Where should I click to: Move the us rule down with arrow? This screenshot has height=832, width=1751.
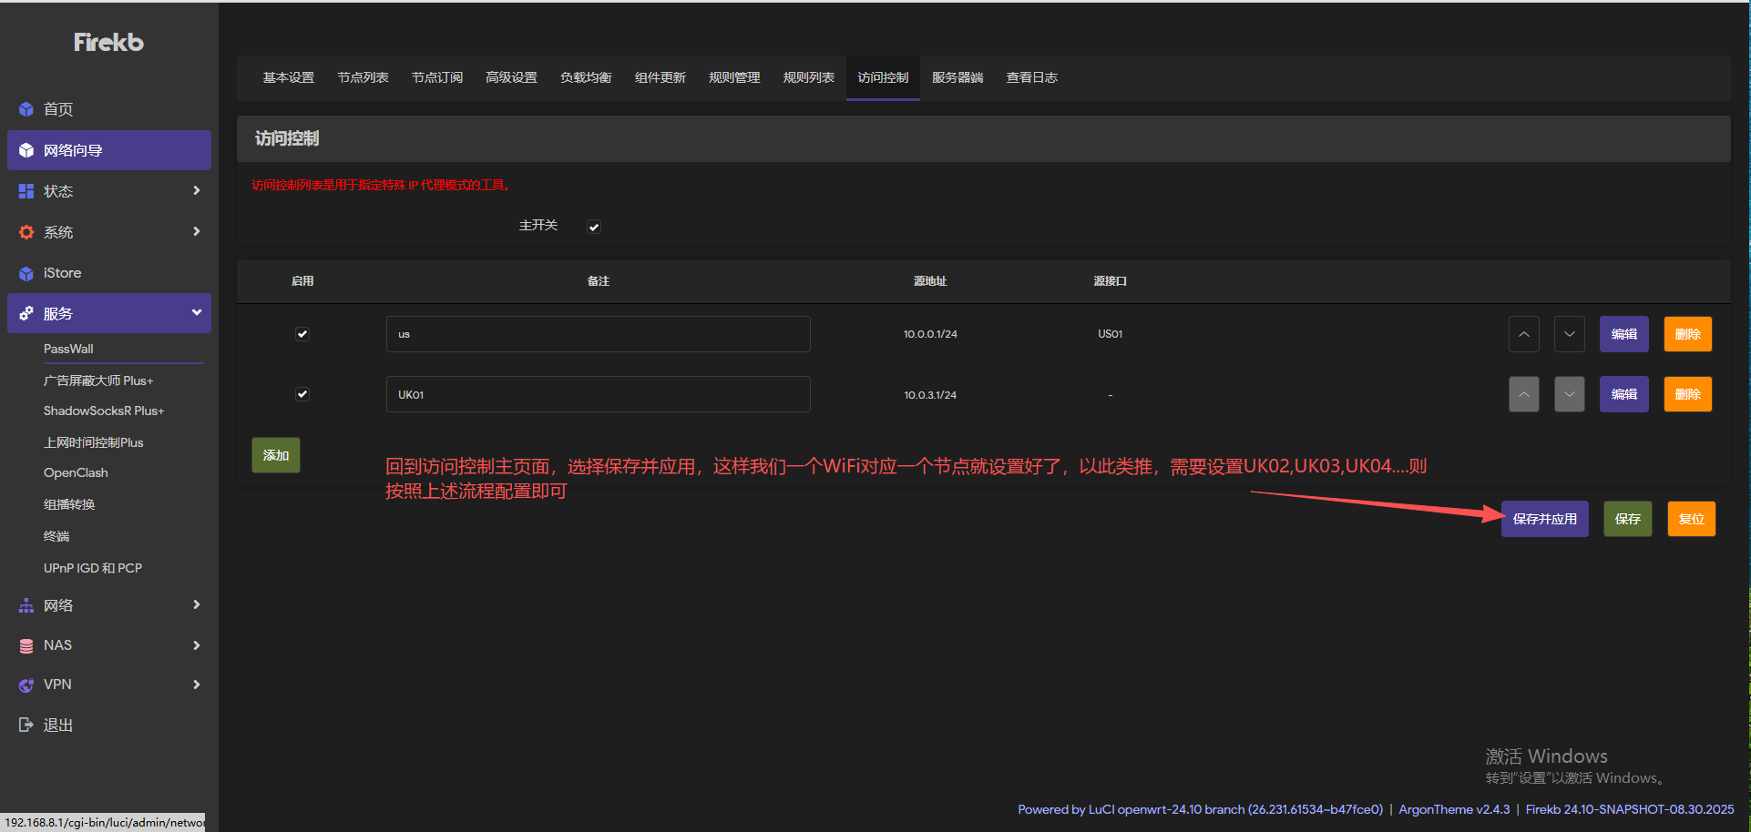pos(1569,334)
